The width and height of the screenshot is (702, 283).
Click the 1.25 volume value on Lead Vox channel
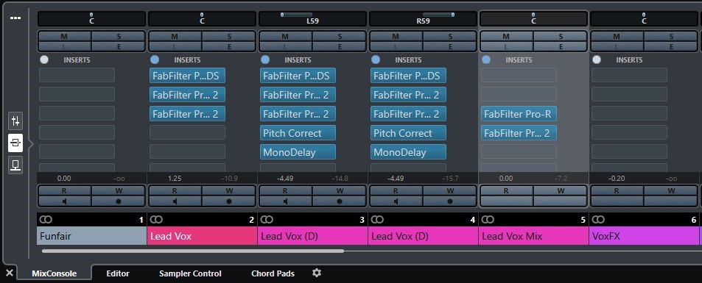(x=175, y=179)
